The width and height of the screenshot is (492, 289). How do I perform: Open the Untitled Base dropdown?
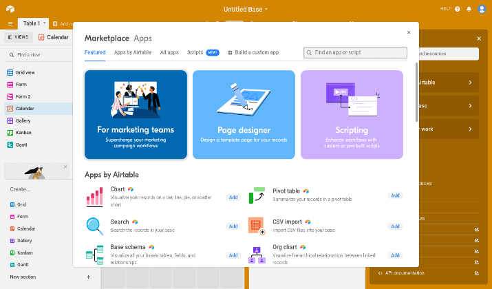click(246, 10)
